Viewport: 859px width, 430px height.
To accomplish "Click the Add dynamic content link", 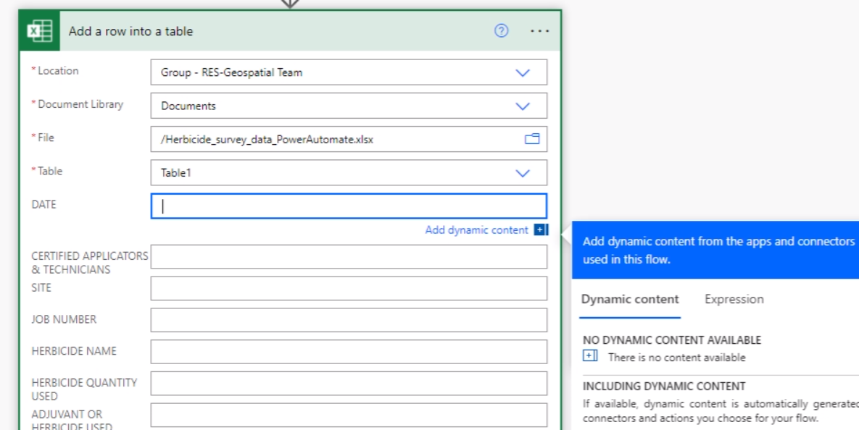I will [x=476, y=230].
